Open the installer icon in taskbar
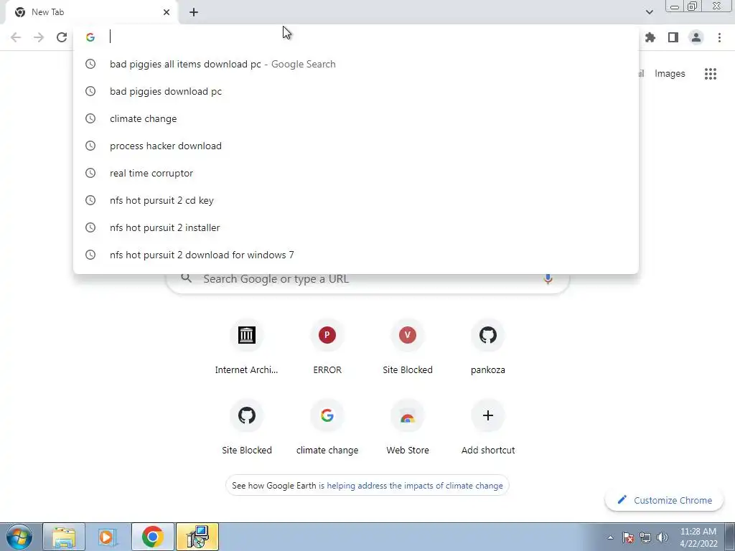 coord(197,537)
